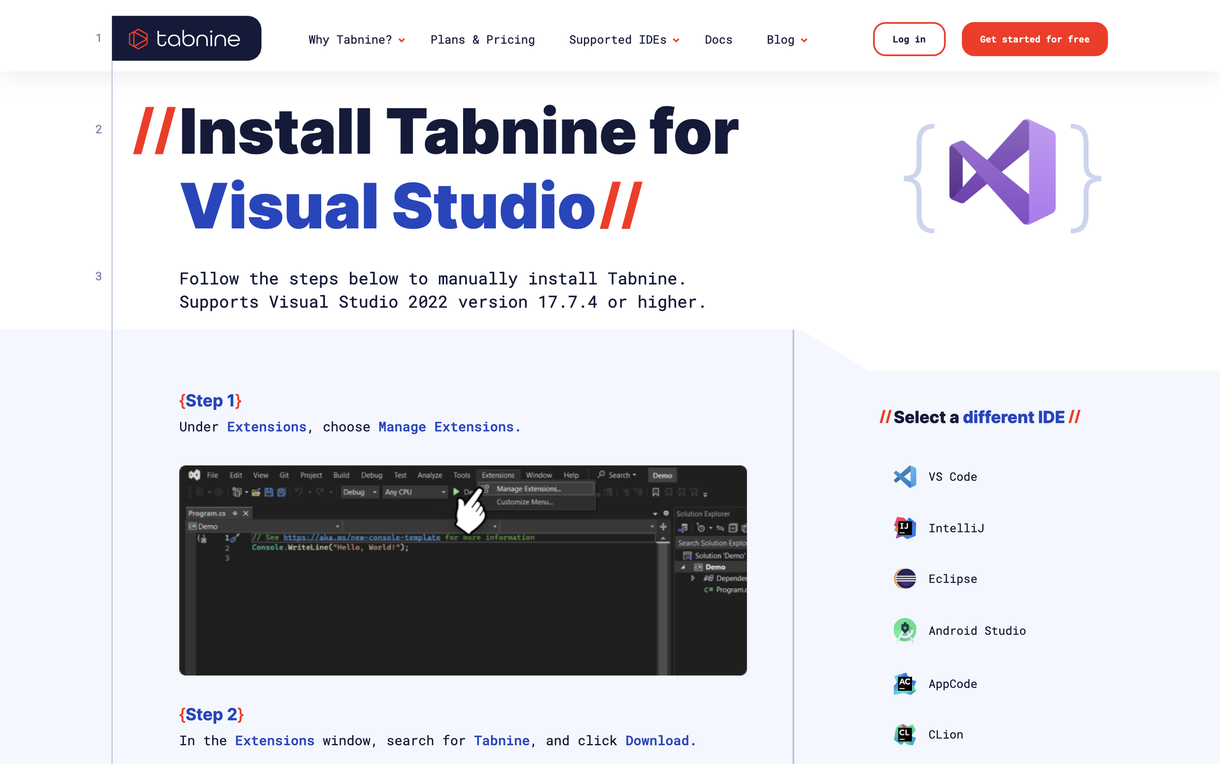Select Android Studio link in IDE list
The width and height of the screenshot is (1220, 764).
click(977, 631)
